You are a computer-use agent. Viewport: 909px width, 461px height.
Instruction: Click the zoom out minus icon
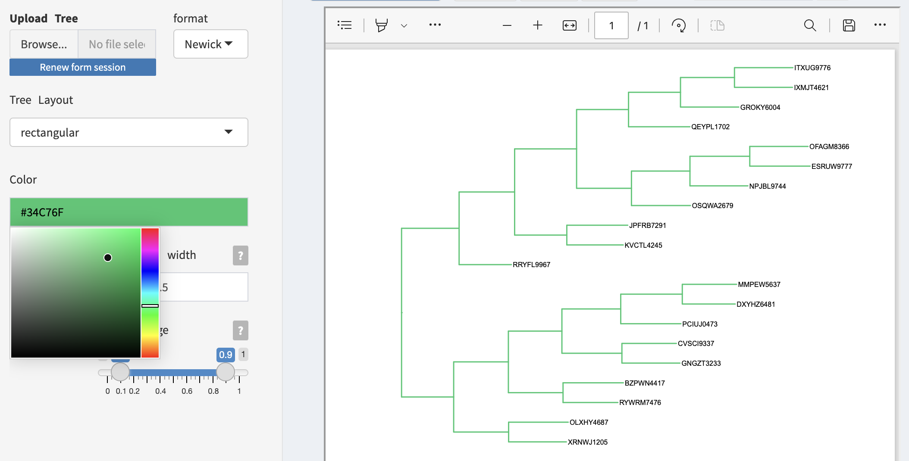(507, 25)
